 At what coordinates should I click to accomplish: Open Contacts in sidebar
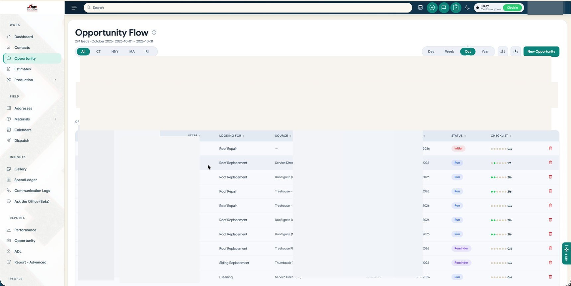coord(32,47)
